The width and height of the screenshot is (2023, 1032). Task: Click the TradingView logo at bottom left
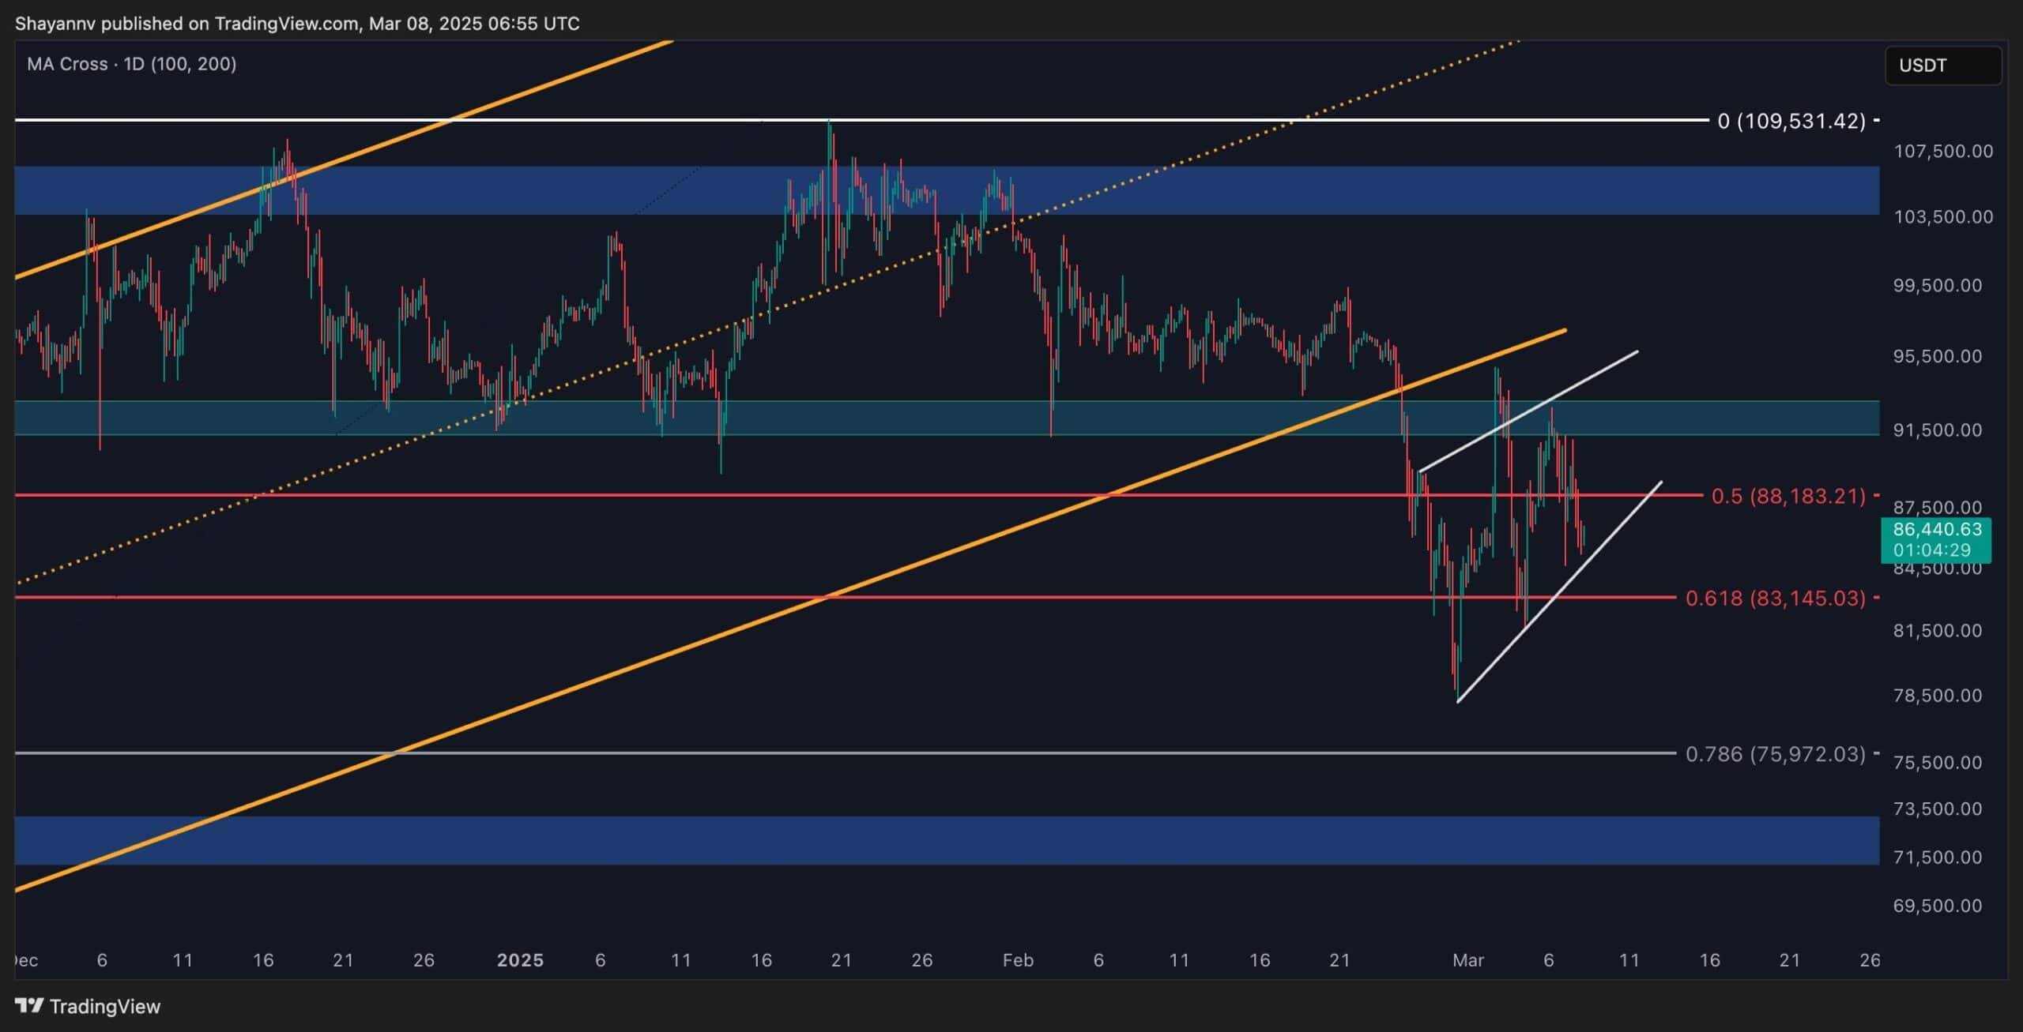88,1006
